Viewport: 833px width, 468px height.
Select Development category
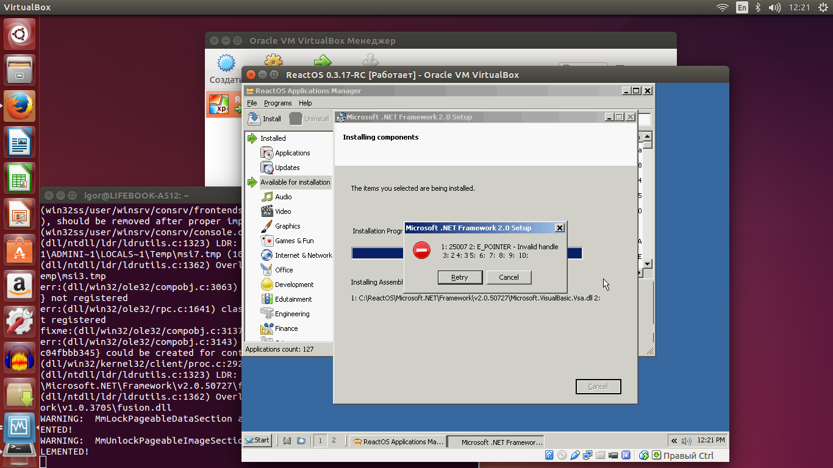click(x=294, y=285)
